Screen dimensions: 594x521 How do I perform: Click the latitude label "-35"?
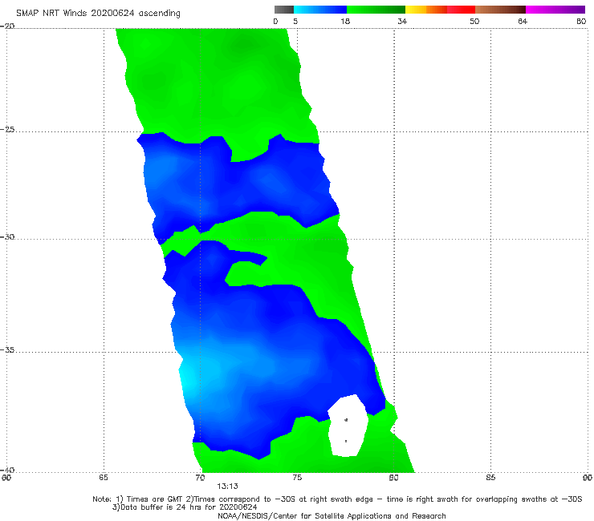point(7,350)
